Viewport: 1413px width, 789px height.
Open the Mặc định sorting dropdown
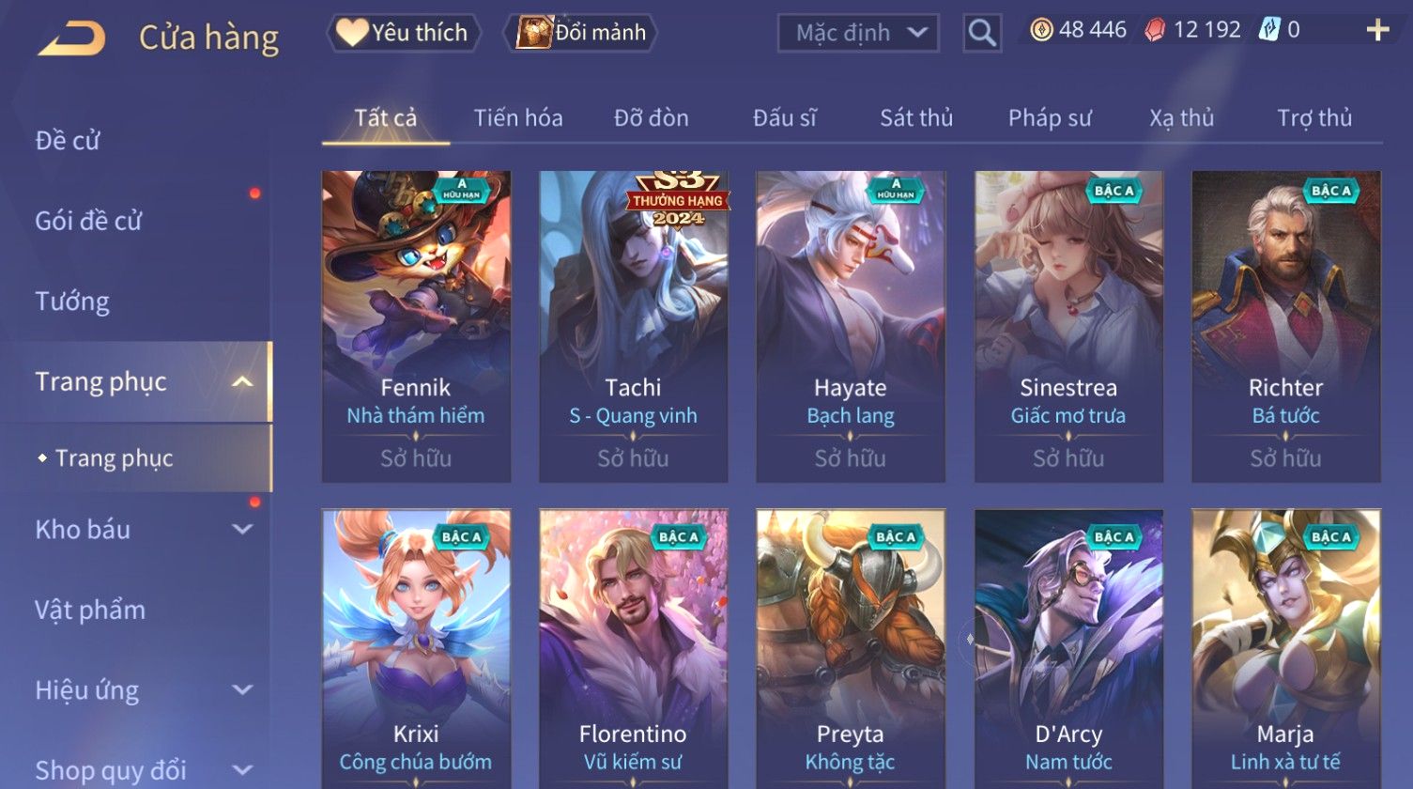coord(858,33)
